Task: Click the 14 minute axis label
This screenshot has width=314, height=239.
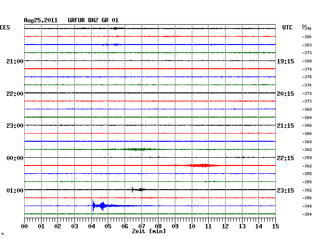Action: click(x=258, y=226)
